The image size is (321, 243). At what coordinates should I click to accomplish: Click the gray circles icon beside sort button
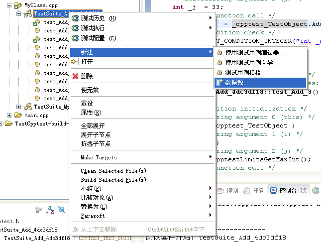tap(38, 210)
